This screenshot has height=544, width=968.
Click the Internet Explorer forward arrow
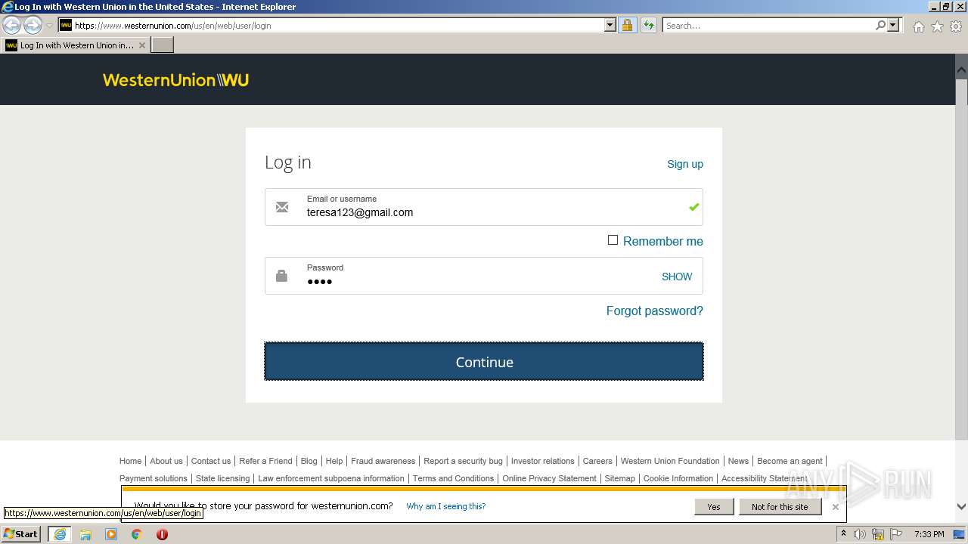33,25
